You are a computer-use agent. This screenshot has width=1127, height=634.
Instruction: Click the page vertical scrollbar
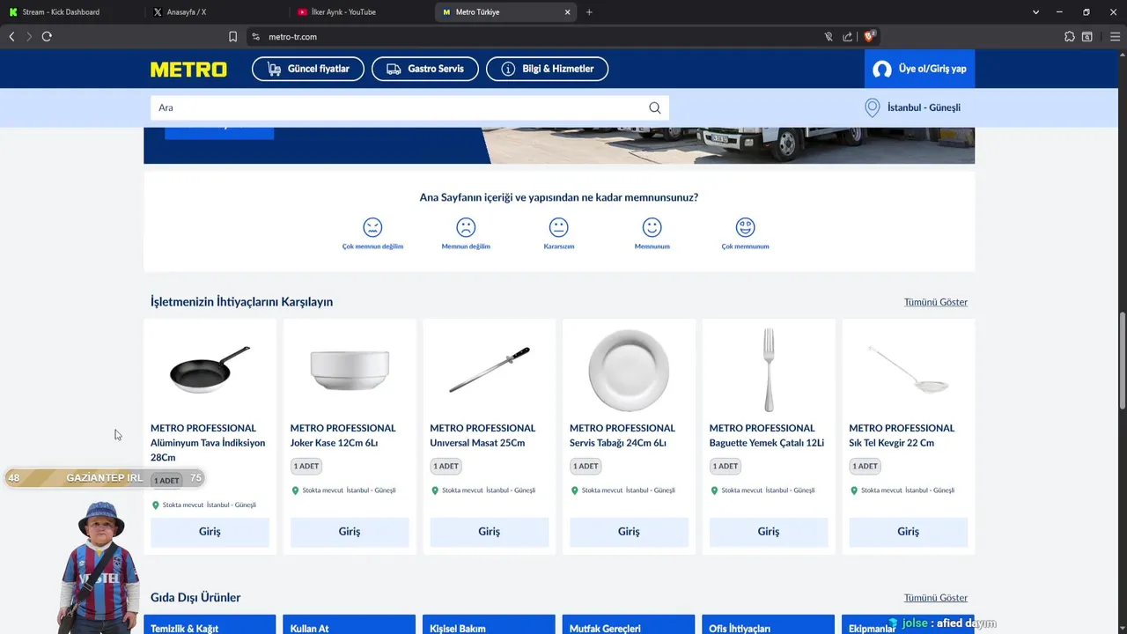pyautogui.click(x=1122, y=361)
